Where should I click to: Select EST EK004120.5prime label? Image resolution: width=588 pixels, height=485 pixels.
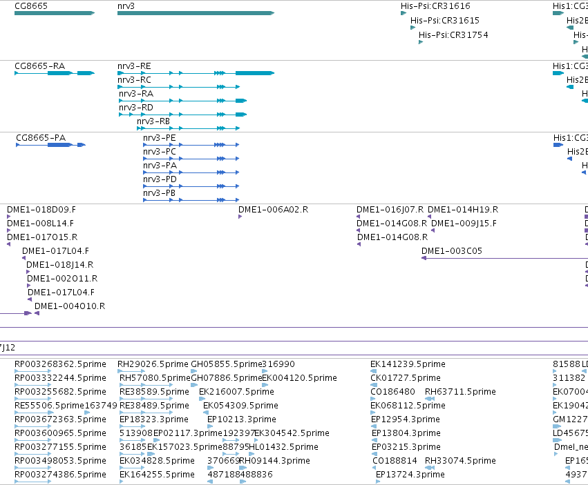point(300,378)
